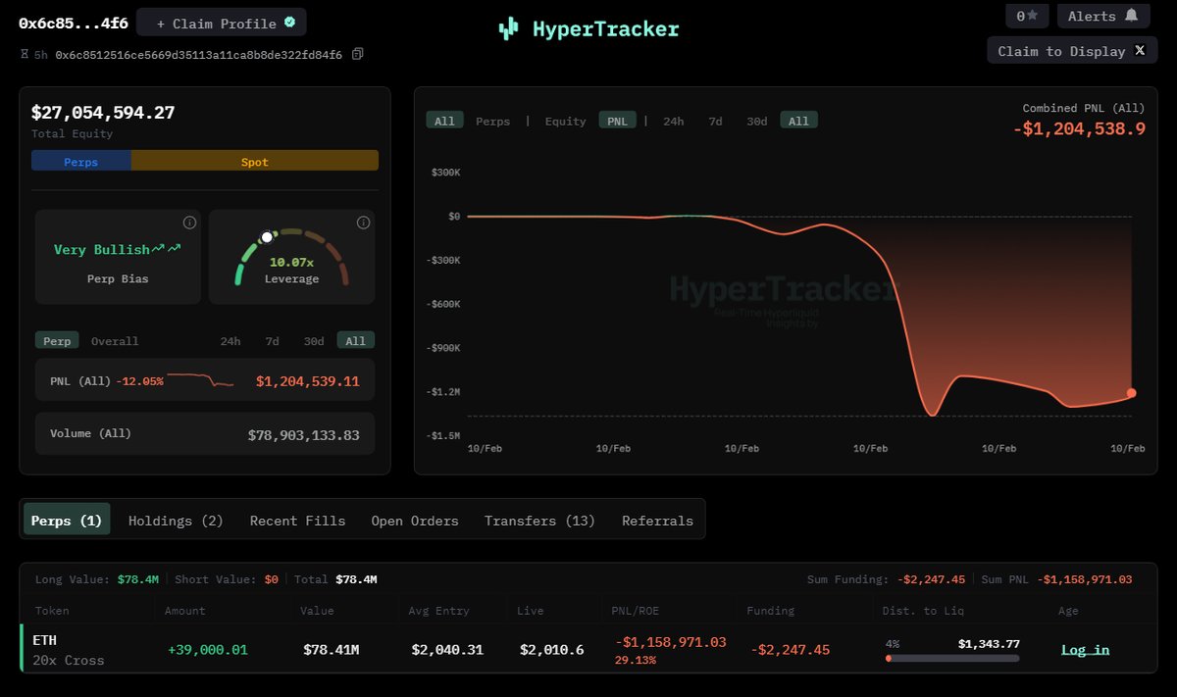Click the verified badge on Claim Profile
Viewport: 1177px width, 697px height.
pyautogui.click(x=289, y=22)
